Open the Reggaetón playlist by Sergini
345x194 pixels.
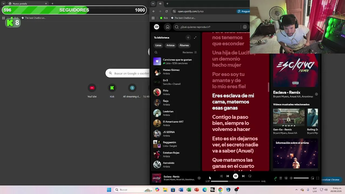176,144
